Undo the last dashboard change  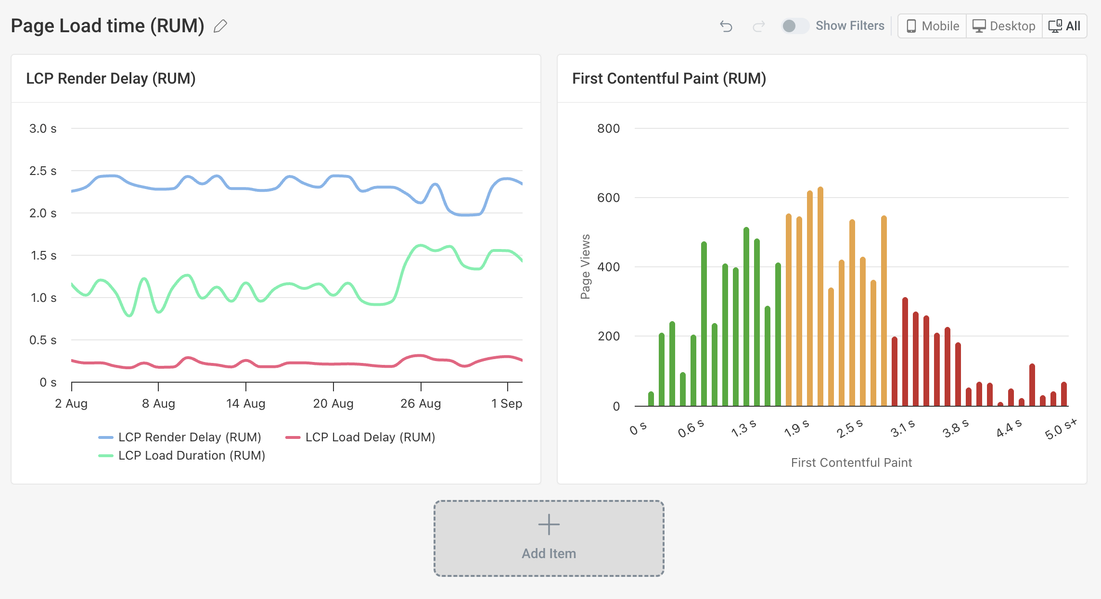[x=726, y=26]
